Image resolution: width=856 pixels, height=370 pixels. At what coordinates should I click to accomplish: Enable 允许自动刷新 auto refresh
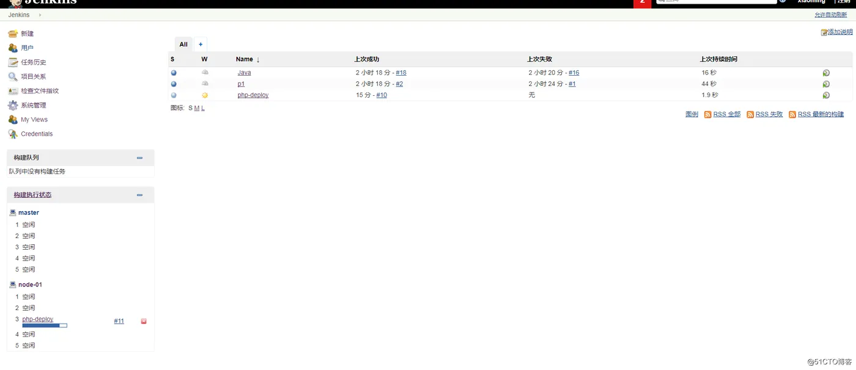pos(831,15)
